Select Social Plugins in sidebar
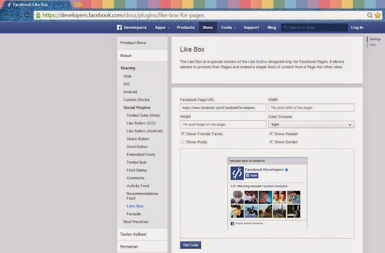385x253 pixels. point(137,108)
